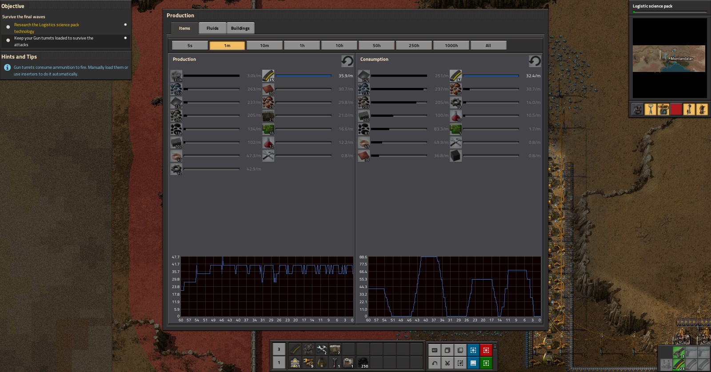Switch to the Fluids tab

click(212, 28)
